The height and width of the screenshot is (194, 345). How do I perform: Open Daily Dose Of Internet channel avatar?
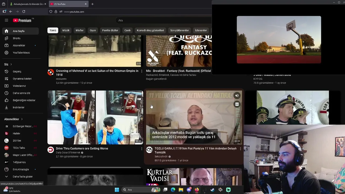[x=51, y=150]
